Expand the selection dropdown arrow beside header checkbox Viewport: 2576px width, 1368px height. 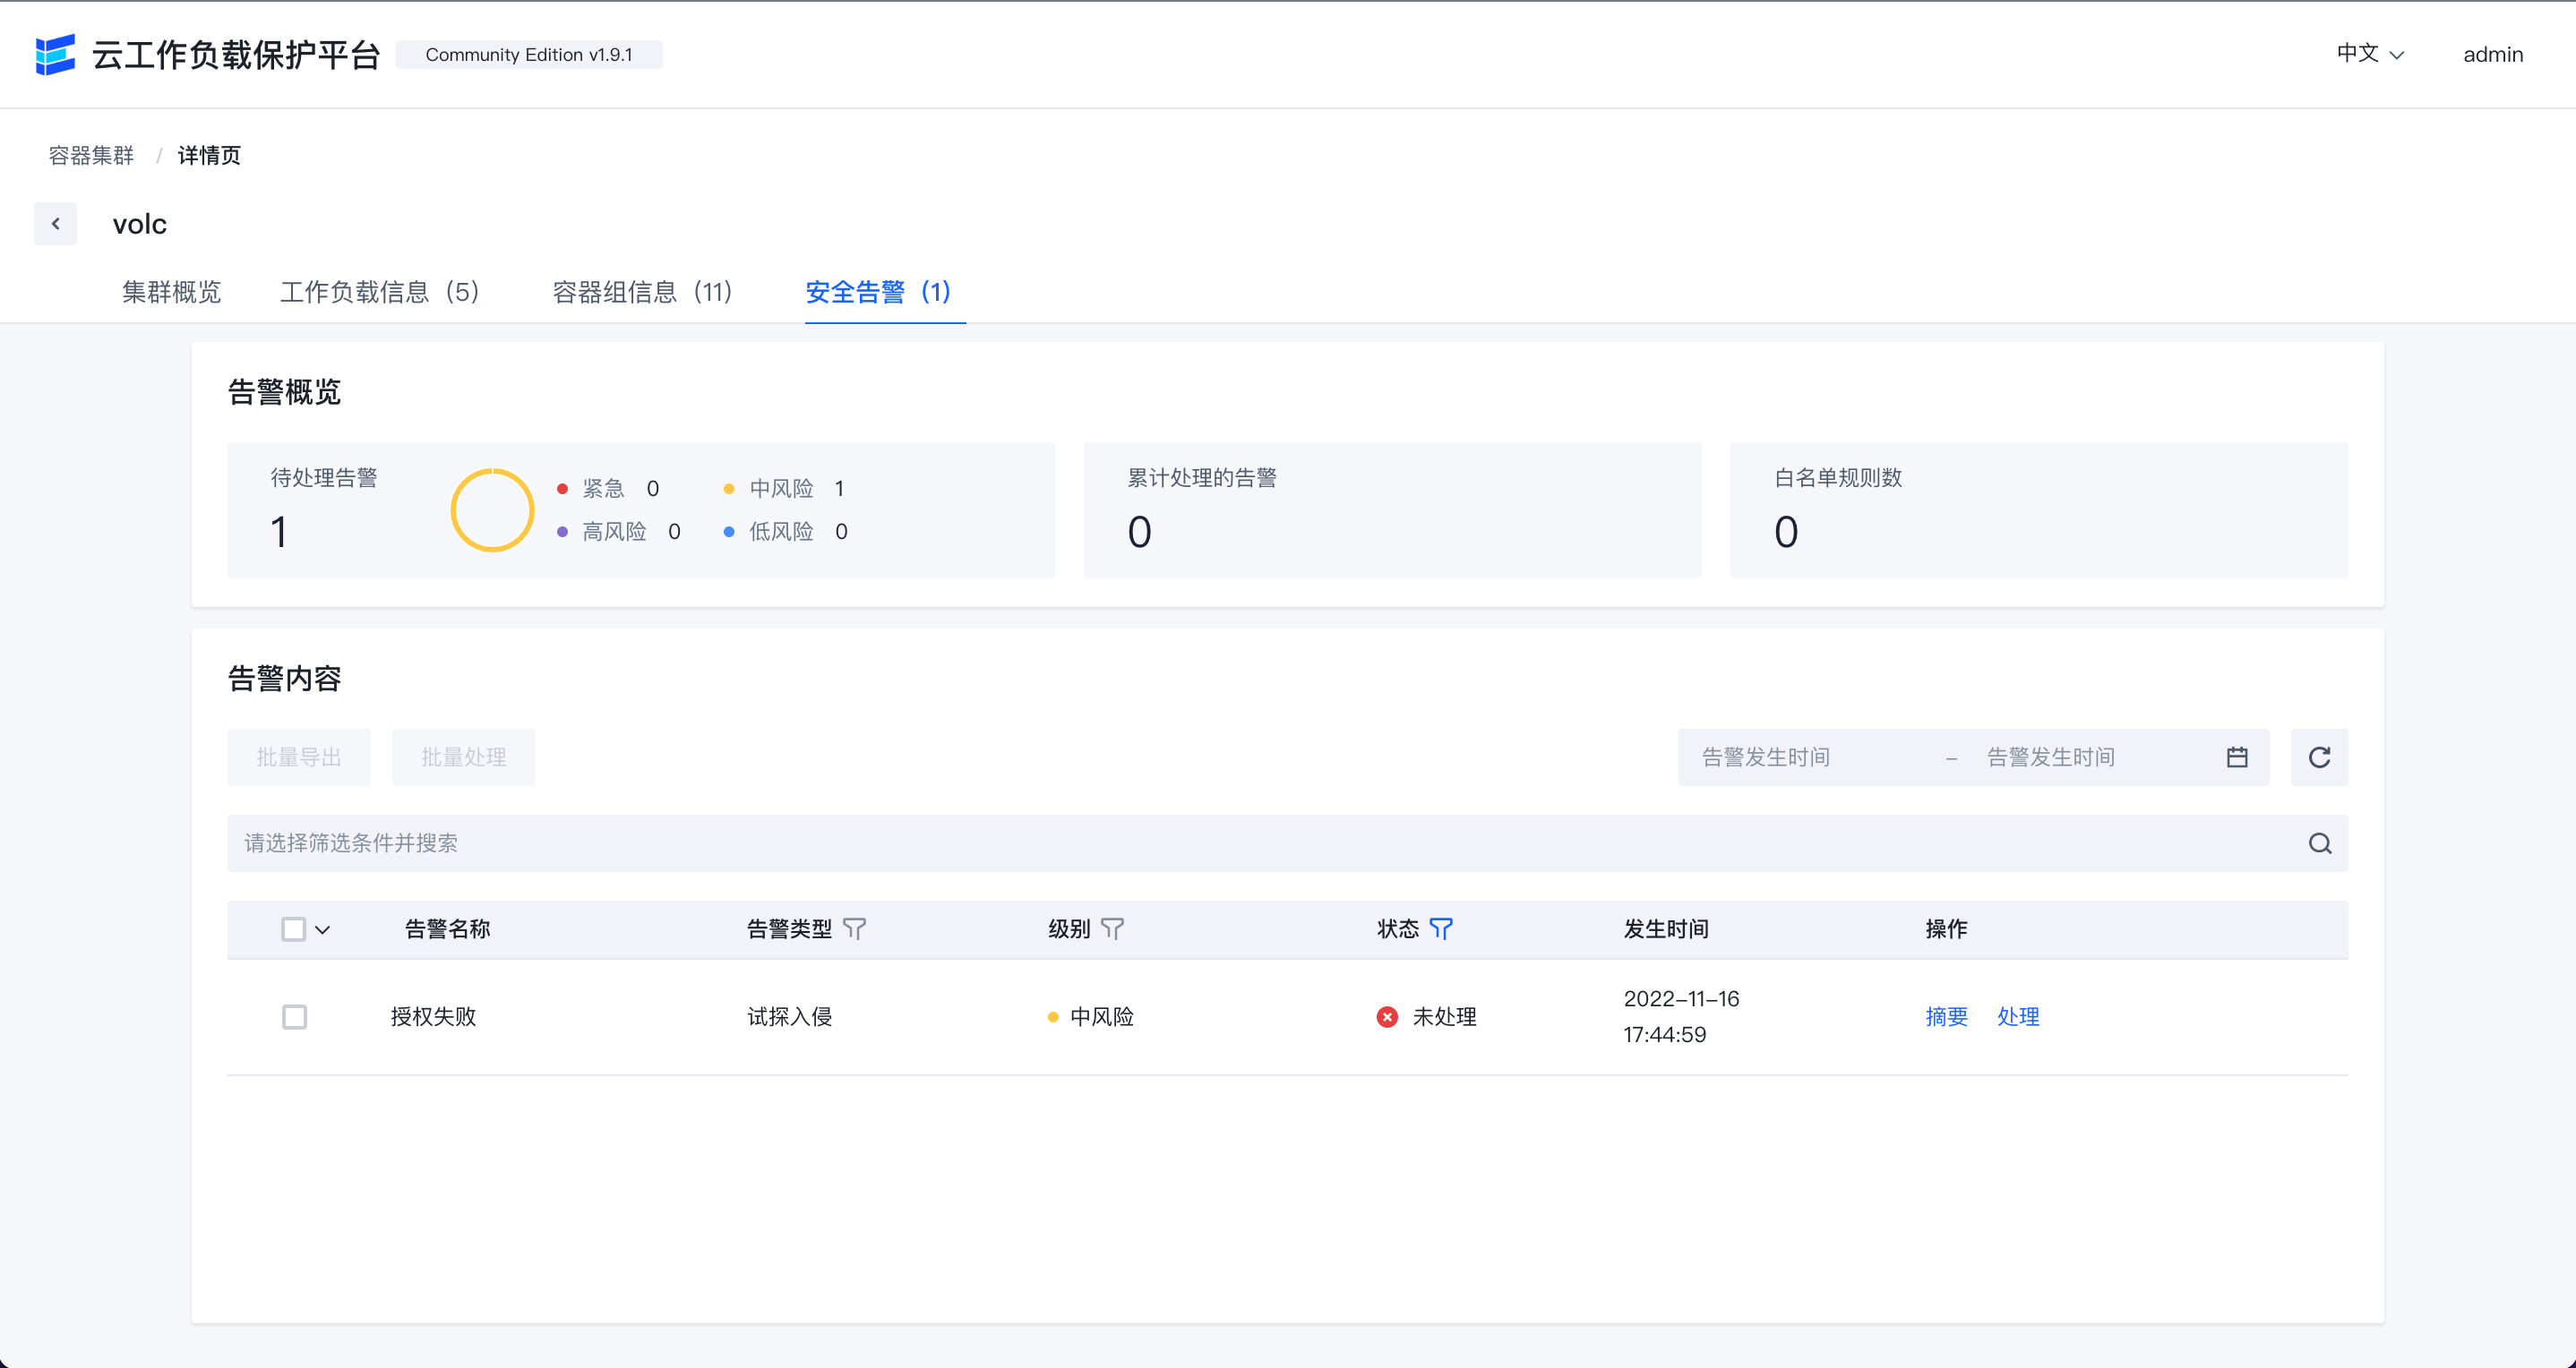click(x=322, y=929)
